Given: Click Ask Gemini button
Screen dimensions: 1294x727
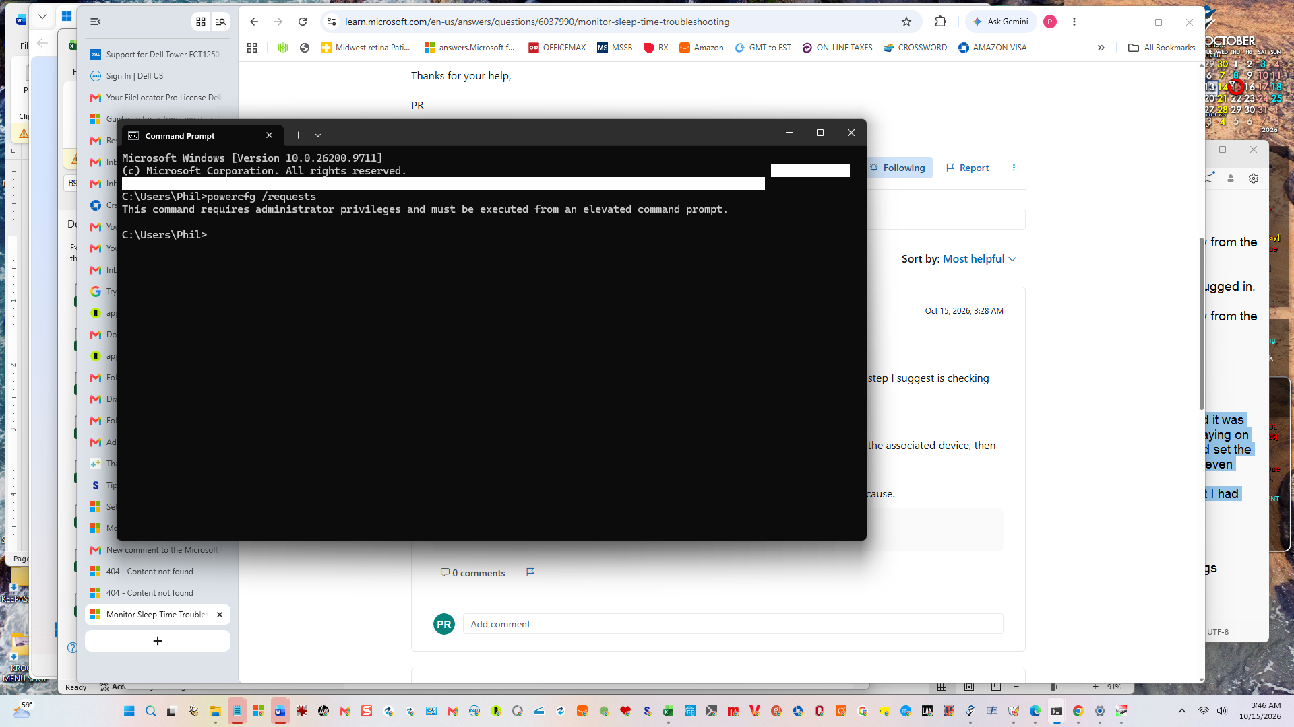Looking at the screenshot, I should [x=1000, y=22].
